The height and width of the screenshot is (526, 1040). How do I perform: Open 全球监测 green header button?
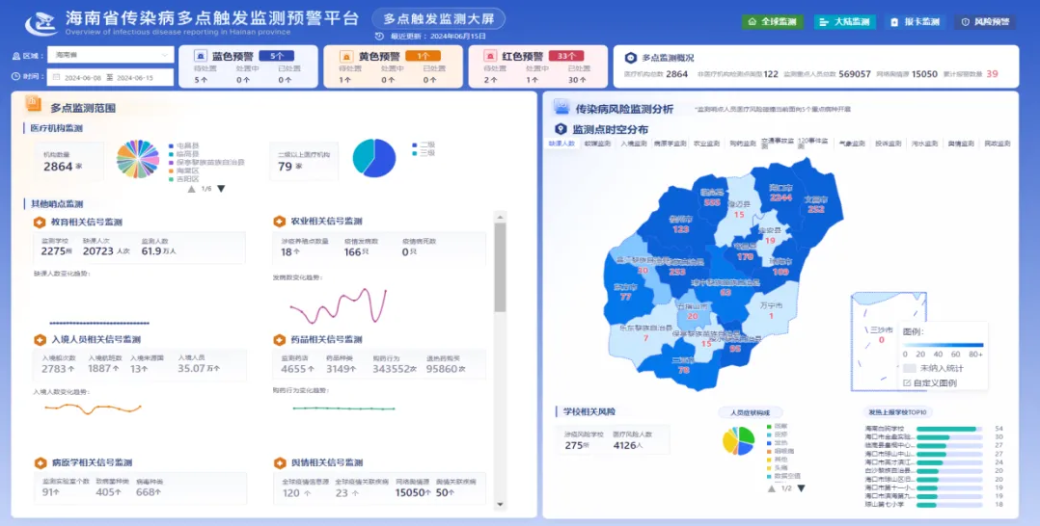(x=772, y=22)
